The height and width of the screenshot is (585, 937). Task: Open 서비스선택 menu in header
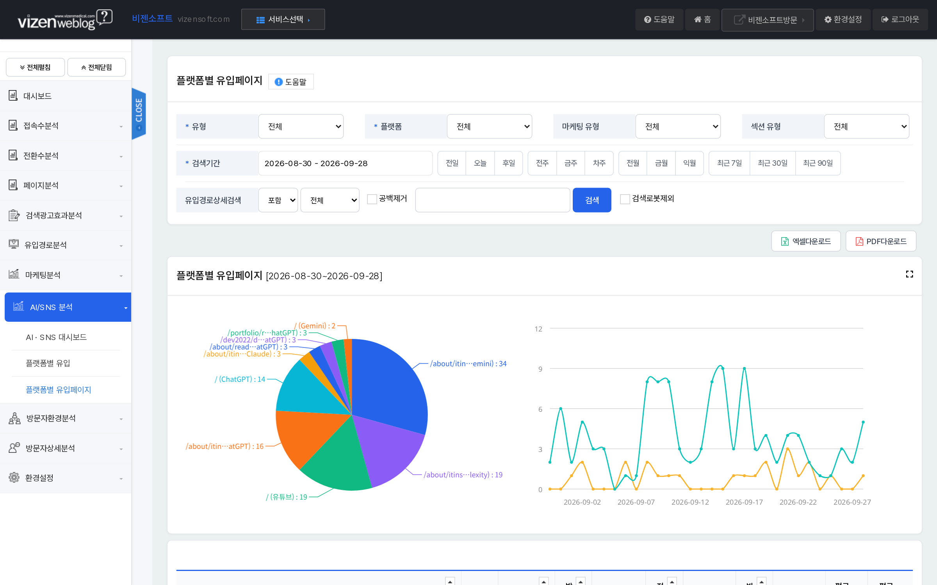coord(283,19)
